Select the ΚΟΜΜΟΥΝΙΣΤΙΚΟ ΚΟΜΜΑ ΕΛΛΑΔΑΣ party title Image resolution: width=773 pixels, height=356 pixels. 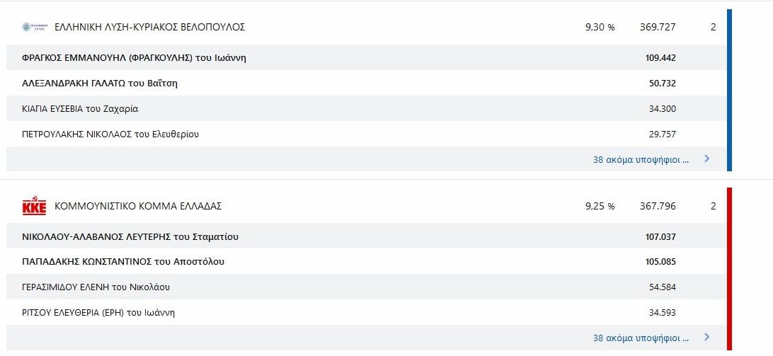coord(138,206)
